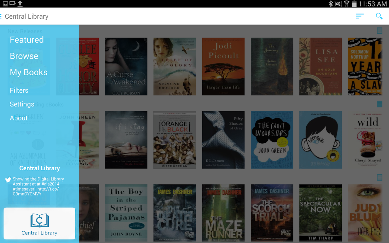
Task: Open the screen-cast notification icon
Action: [x=13, y=4]
